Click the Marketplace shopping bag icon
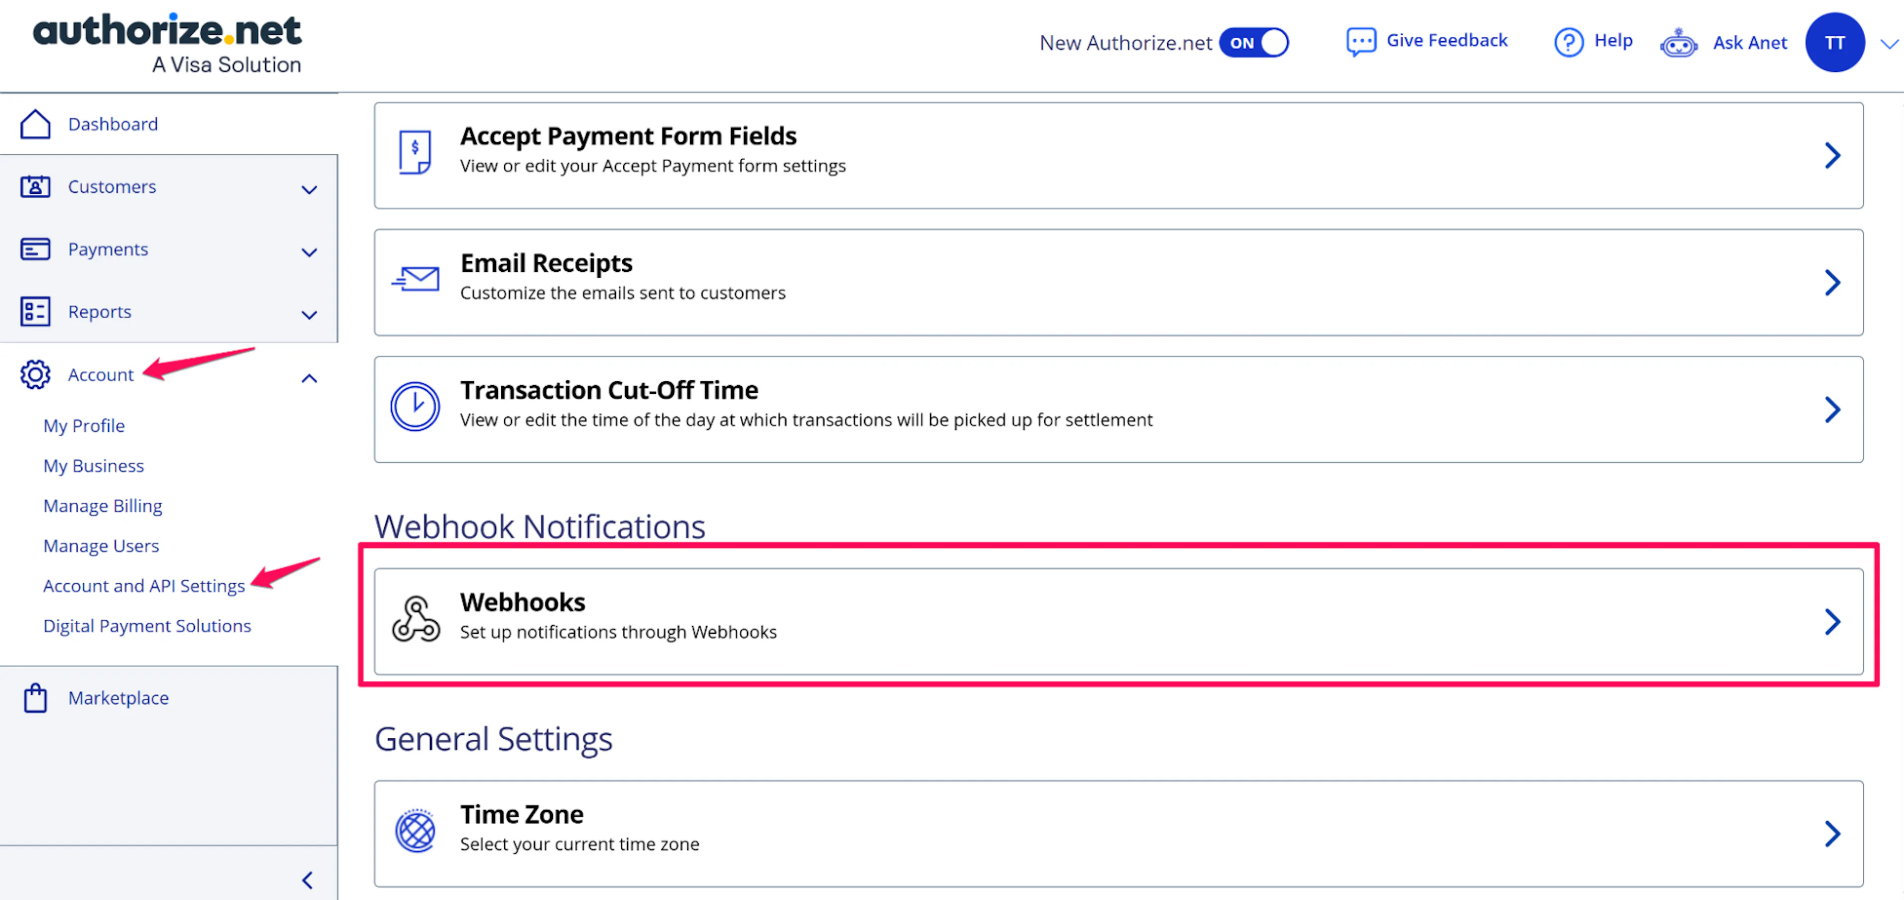The width and height of the screenshot is (1904, 900). click(x=35, y=698)
